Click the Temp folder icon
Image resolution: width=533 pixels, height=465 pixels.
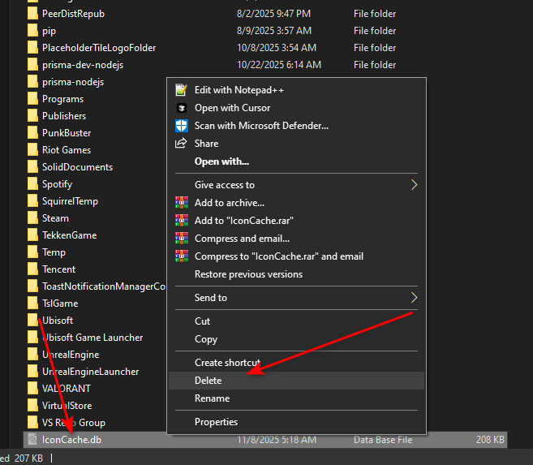32,252
